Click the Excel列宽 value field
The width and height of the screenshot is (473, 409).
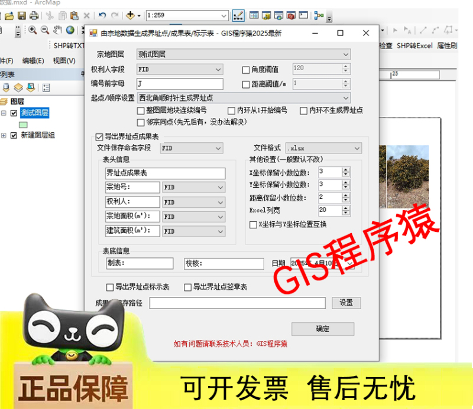pyautogui.click(x=331, y=210)
